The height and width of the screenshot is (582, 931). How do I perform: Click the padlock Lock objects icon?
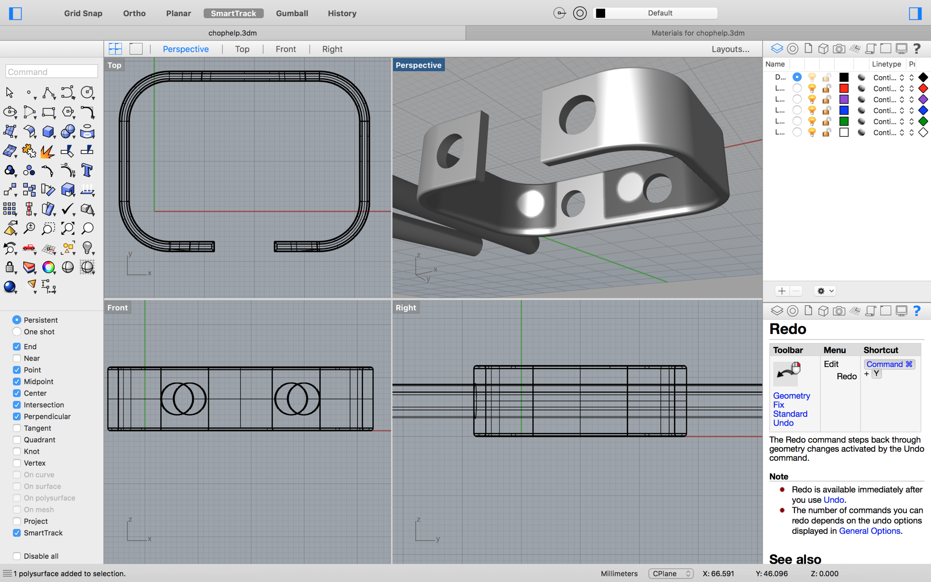pyautogui.click(x=10, y=267)
